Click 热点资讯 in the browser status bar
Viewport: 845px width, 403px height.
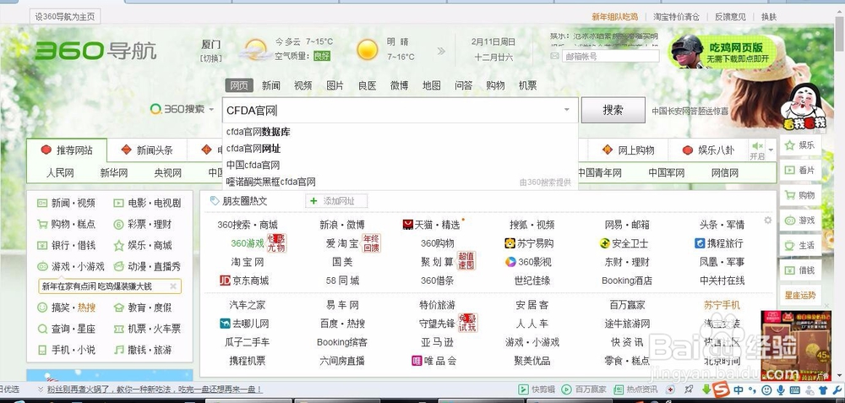[x=636, y=389]
